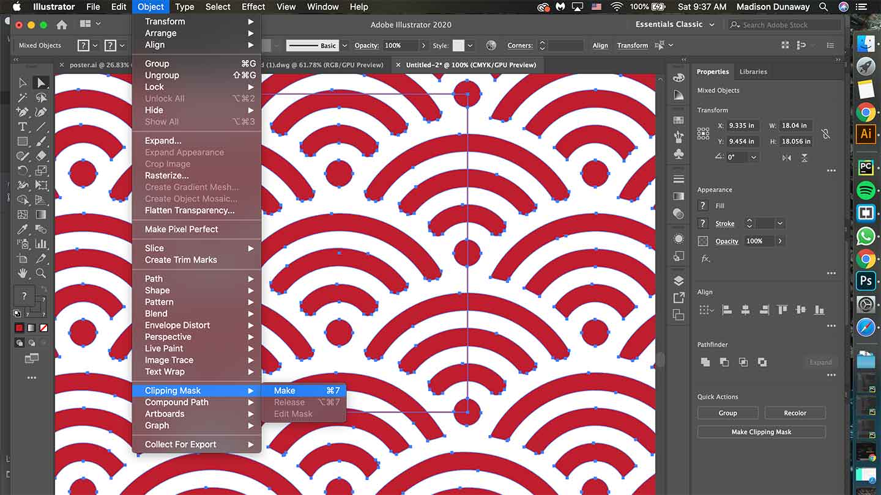Screen dimensions: 881x495
Task: Set fill mode to None
Action: point(43,328)
